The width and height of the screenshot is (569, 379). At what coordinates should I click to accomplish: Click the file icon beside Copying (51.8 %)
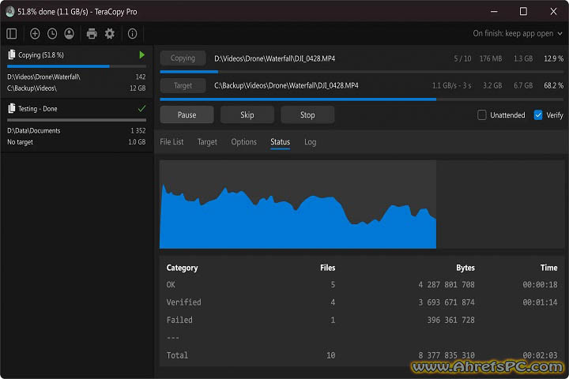12,54
